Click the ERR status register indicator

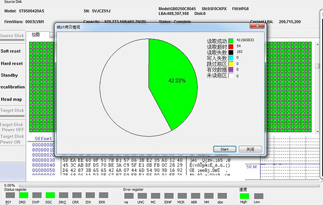click(x=103, y=195)
